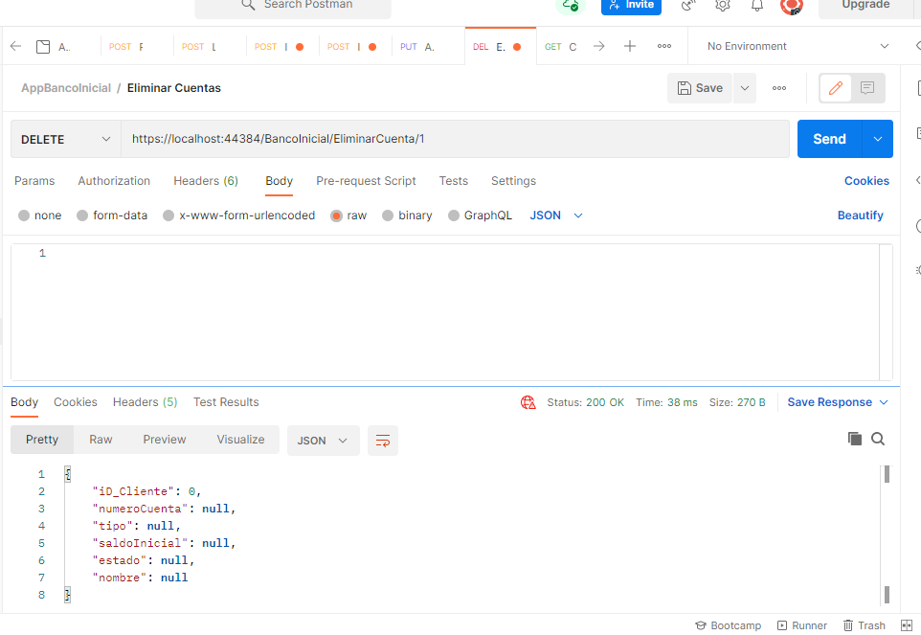Select x-www-form-urlencoded body type

238,215
